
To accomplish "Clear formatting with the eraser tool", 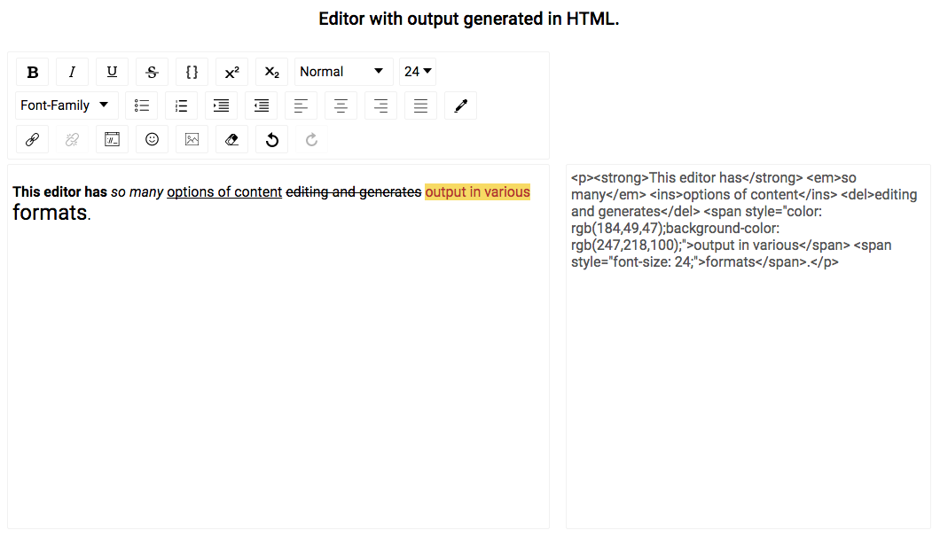I will pos(231,139).
